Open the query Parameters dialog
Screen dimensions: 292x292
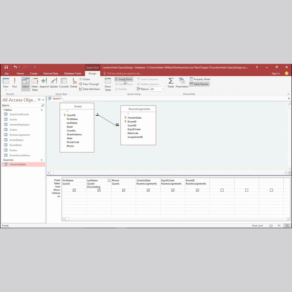(182, 83)
